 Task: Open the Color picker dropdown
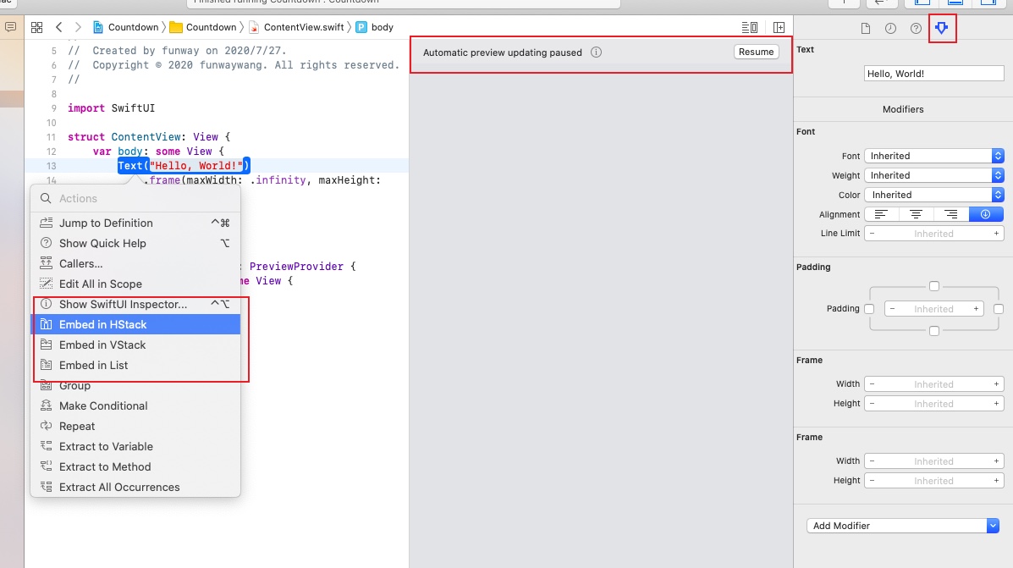(x=933, y=195)
